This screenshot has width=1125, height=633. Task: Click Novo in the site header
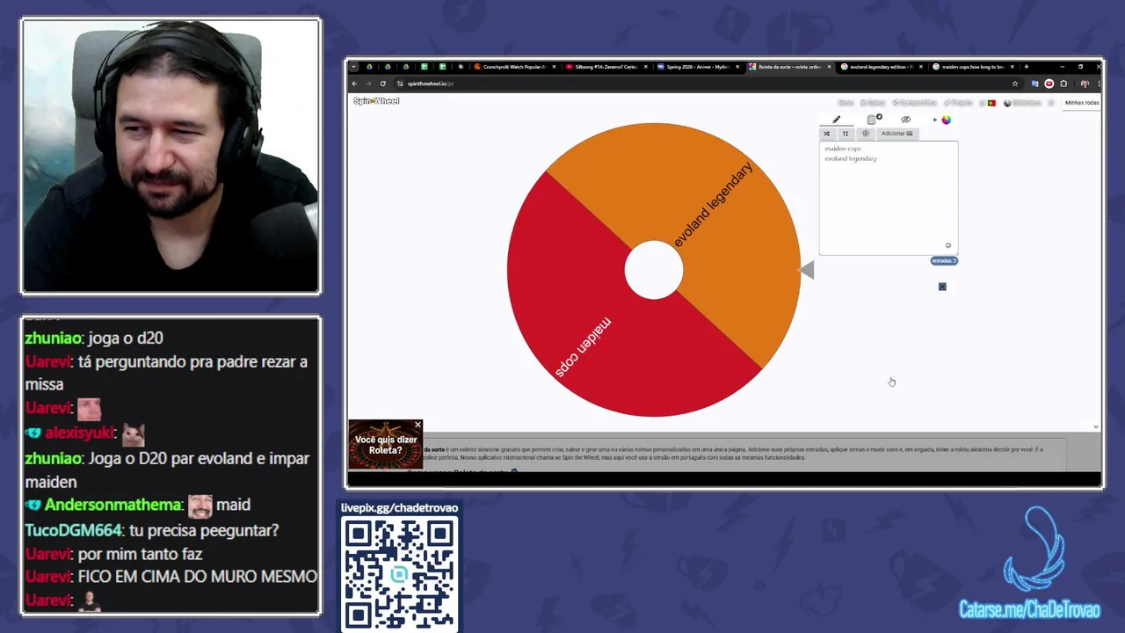(846, 103)
